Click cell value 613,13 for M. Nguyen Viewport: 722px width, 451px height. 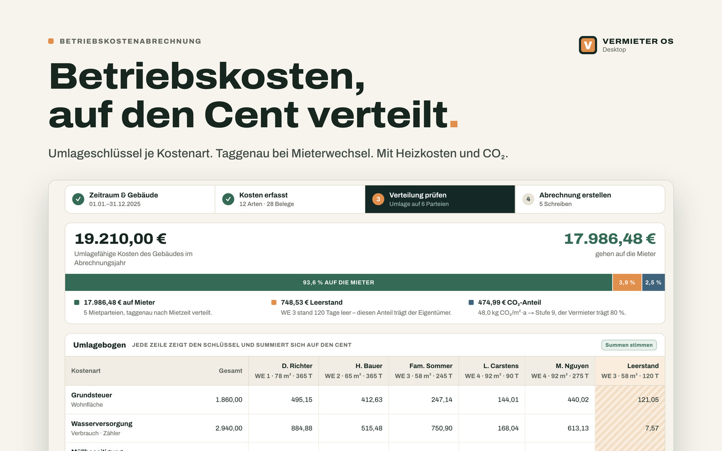578,428
